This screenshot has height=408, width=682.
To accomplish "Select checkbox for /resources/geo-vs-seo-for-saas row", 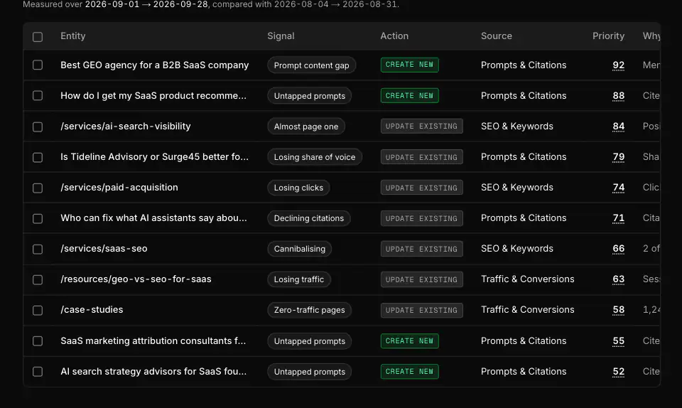I will coord(38,279).
